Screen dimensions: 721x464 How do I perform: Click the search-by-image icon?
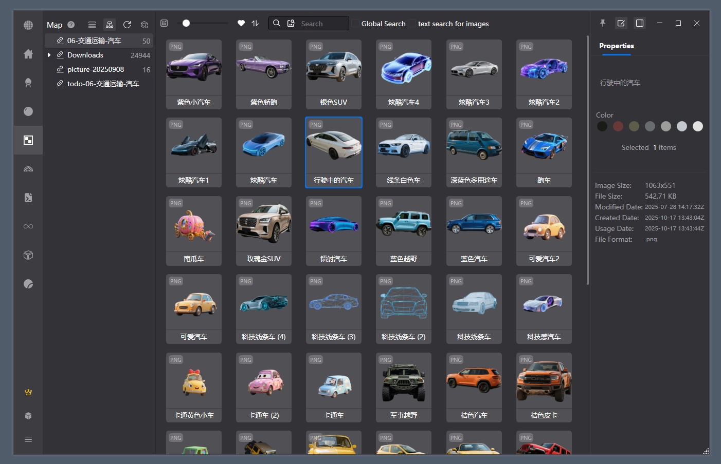pos(291,23)
